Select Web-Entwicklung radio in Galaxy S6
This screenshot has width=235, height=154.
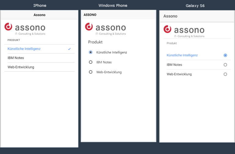[x=225, y=74]
